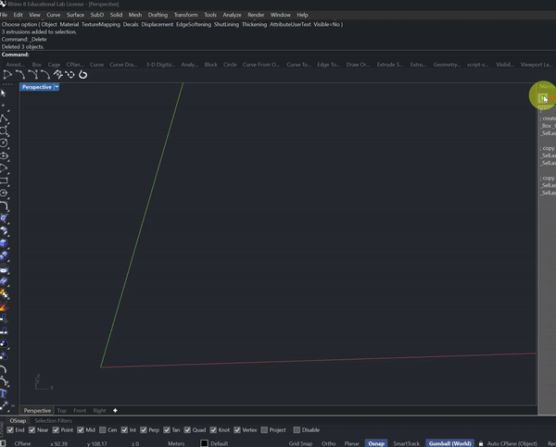
Task: Toggle the Cen osnap checkbox
Action: 101,430
